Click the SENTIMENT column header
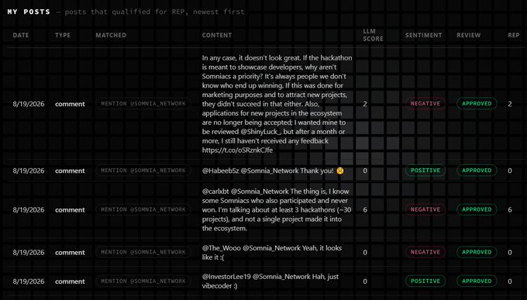Image resolution: width=527 pixels, height=300 pixels. (x=423, y=35)
